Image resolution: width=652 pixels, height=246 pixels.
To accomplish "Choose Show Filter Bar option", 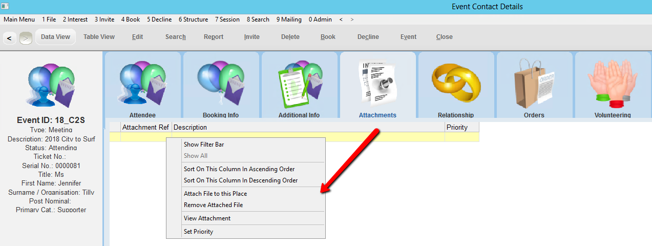I will coord(204,145).
